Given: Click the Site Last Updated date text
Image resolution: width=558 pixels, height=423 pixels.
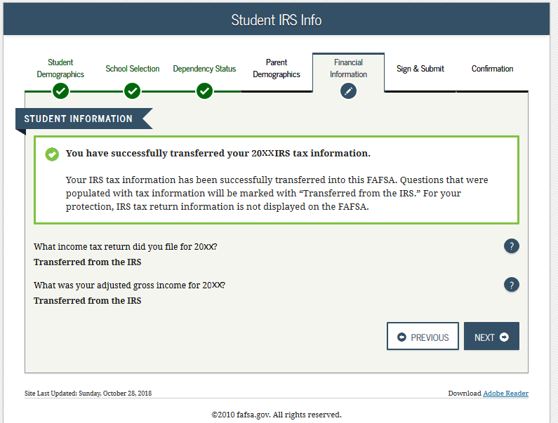Looking at the screenshot, I should pyautogui.click(x=88, y=393).
